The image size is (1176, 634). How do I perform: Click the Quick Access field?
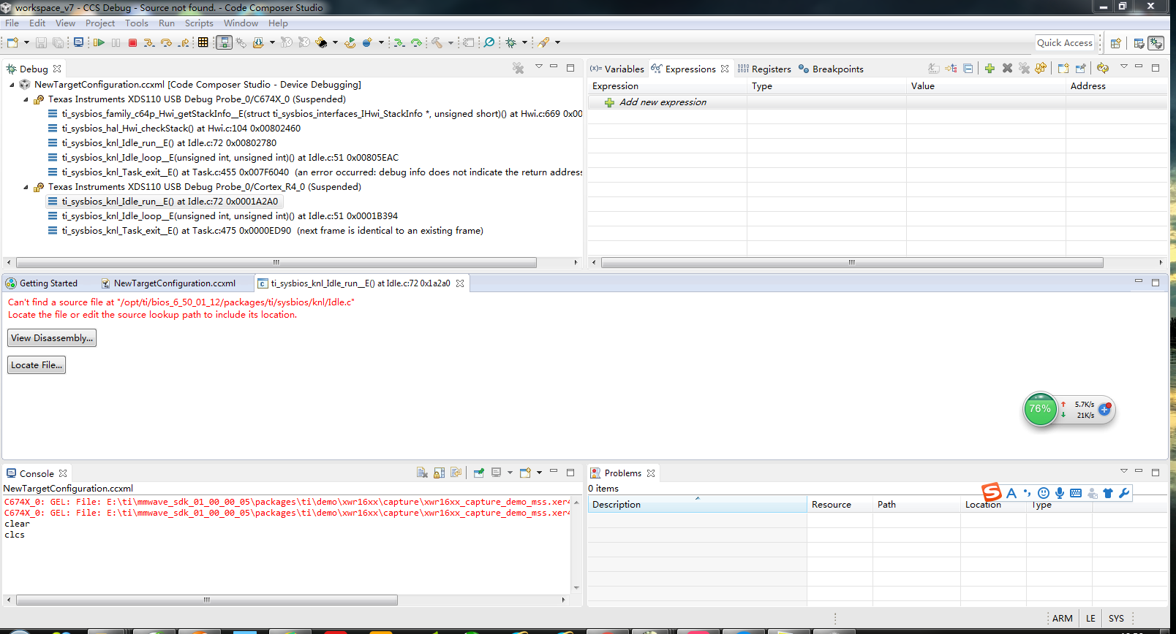[1065, 43]
